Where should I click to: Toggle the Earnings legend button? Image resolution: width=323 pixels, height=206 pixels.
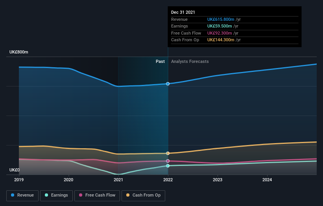click(56, 195)
